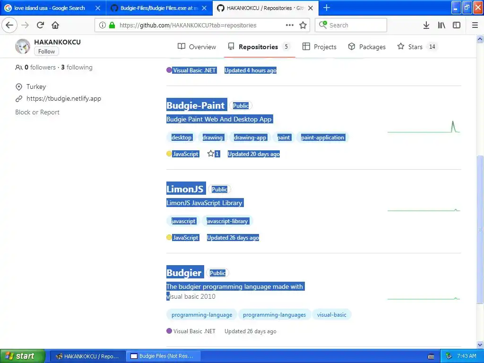
Task: Click the visual-basic topic tag
Action: pos(331,314)
